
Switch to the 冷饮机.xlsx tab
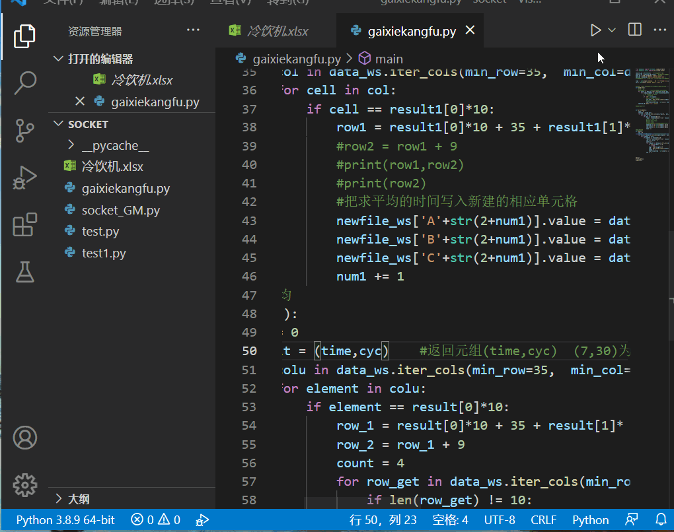[x=276, y=31]
